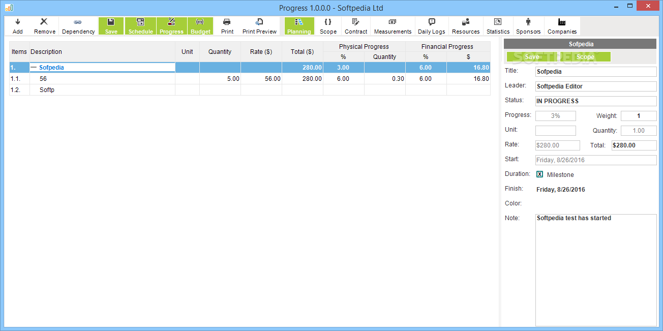Select the Planning section

[299, 26]
